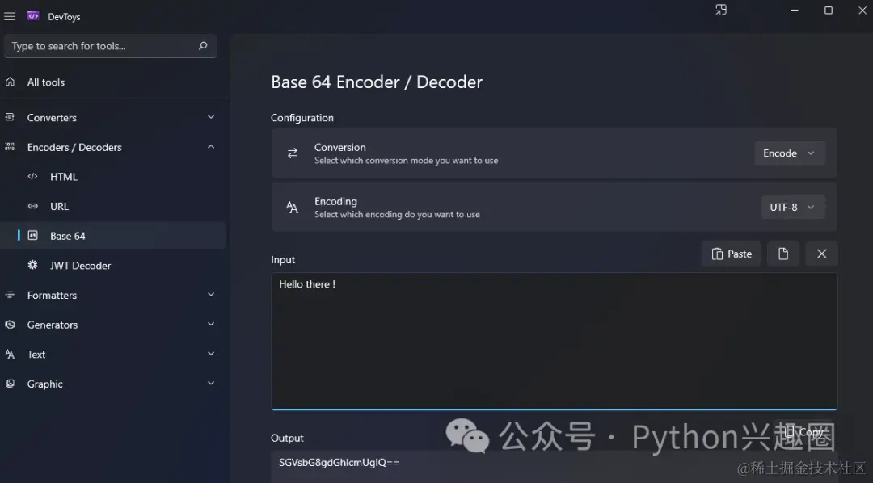This screenshot has height=483, width=873.
Task: Click the Converters category icon
Action: pos(10,117)
